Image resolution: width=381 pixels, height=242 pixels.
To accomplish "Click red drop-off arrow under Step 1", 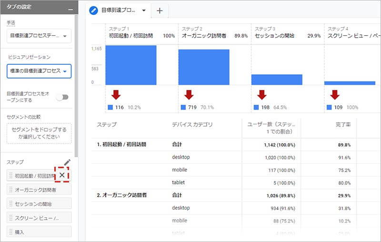I will (116, 94).
